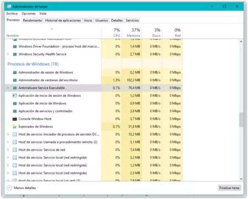Click the 102,2 MB memory value
This screenshot has height=199, width=248.
(x=133, y=80)
